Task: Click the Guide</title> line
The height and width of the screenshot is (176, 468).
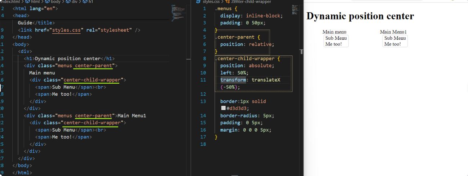Action: tap(36, 23)
